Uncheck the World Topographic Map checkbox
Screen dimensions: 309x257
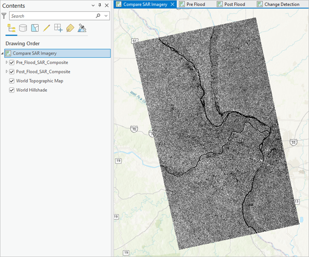(x=12, y=81)
